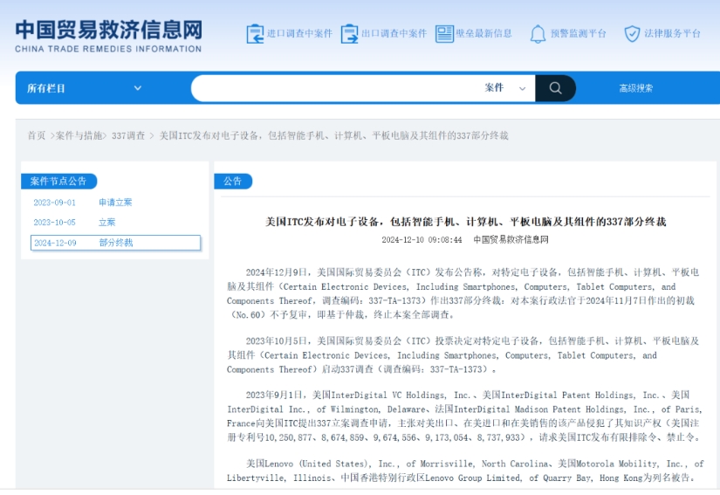The width and height of the screenshot is (720, 495).
Task: Select the 公告 tab label
Action: pos(233,182)
